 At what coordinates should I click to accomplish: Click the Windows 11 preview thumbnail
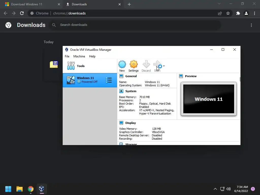209,99
